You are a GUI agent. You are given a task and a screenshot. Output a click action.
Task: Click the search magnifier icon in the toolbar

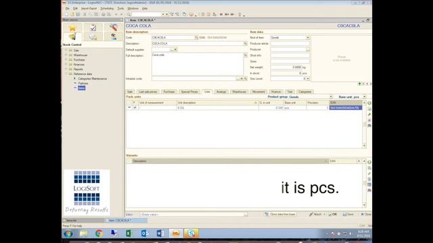[x=129, y=14]
